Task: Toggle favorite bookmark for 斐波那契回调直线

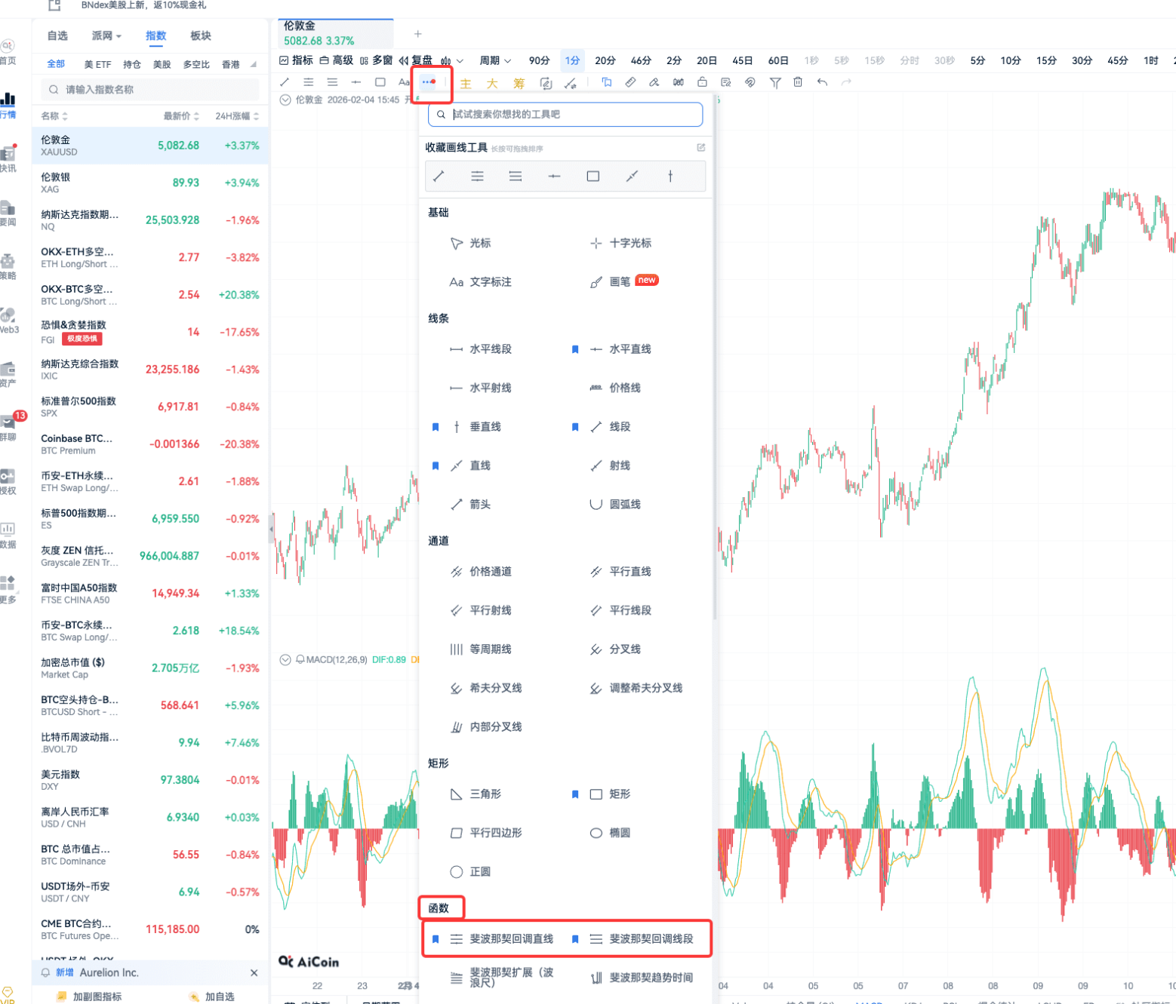Action: [x=436, y=939]
